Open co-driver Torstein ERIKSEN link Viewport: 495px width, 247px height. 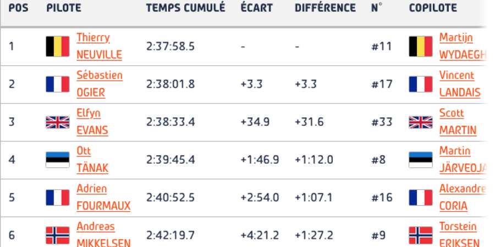[x=459, y=235]
